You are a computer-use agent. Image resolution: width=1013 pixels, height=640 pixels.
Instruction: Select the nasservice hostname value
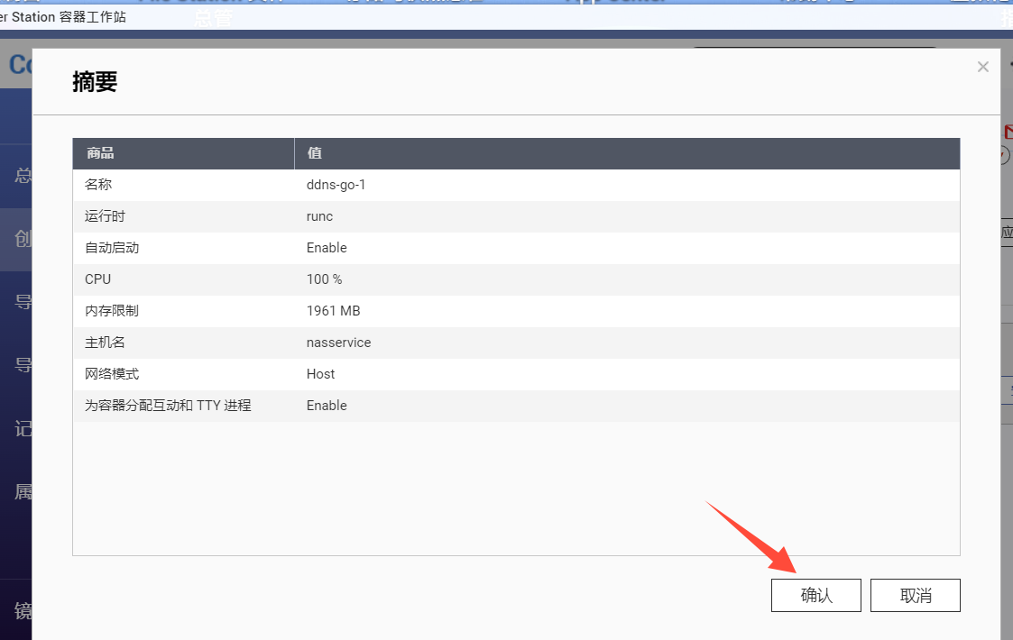(x=338, y=343)
